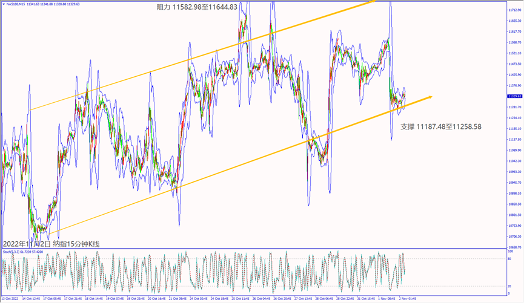Click the stochastic 20 level label

pos(511,286)
